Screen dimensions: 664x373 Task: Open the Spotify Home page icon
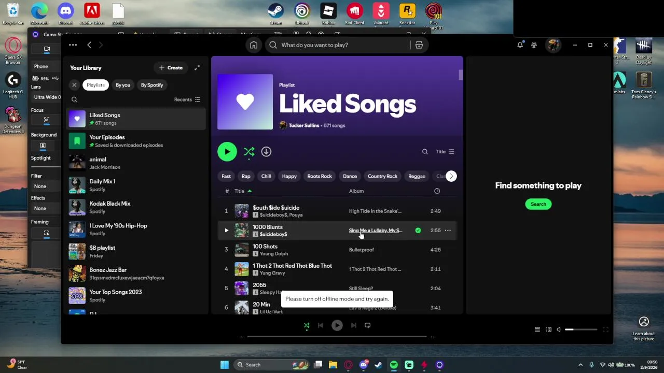[254, 45]
